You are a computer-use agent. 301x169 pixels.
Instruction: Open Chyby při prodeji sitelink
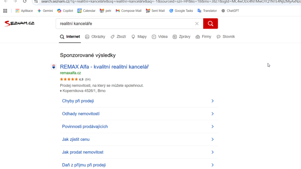pos(78,101)
